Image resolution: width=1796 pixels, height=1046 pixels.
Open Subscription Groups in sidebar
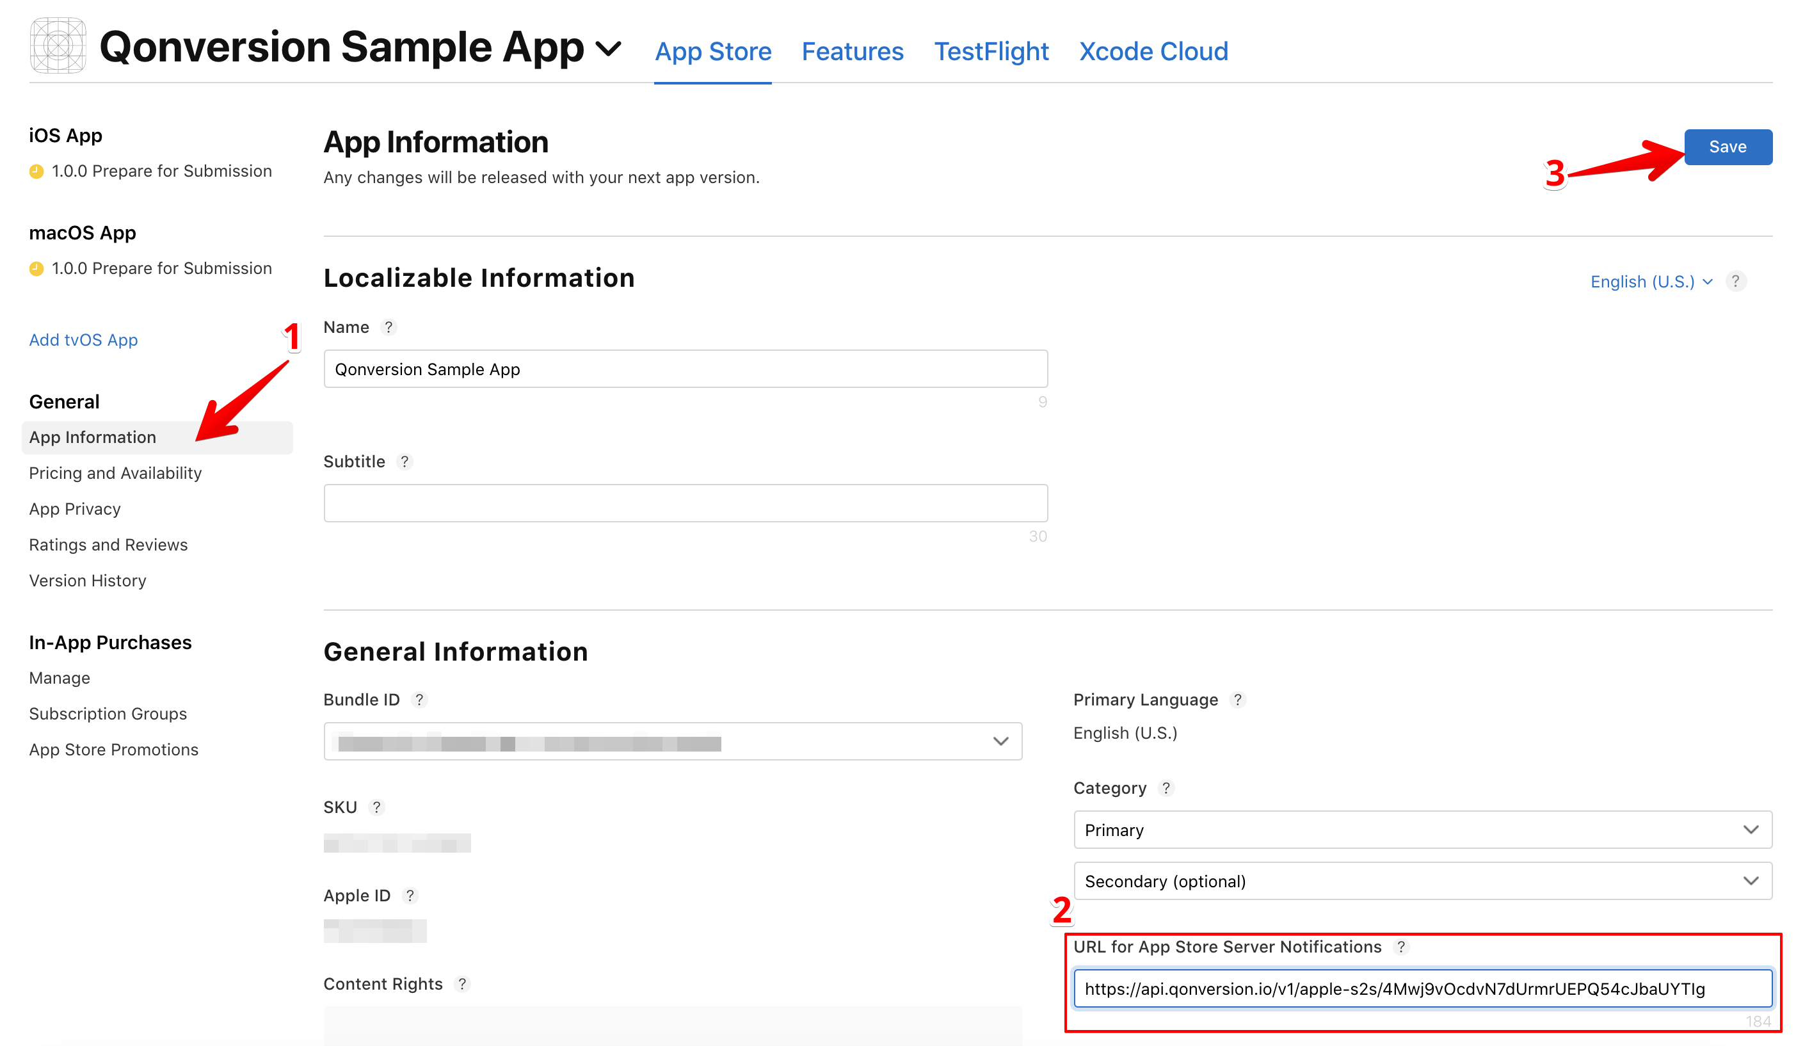click(x=108, y=714)
